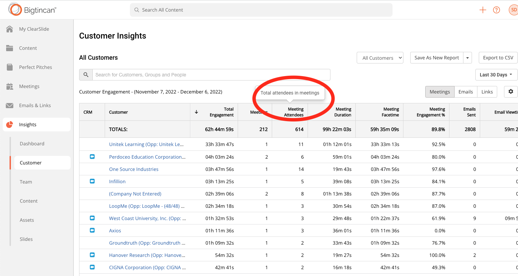
Task: Click the Insights pie chart icon
Action: click(10, 125)
